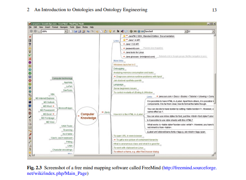Expand the Language node
This screenshot has height=180, width=246.
(118, 85)
